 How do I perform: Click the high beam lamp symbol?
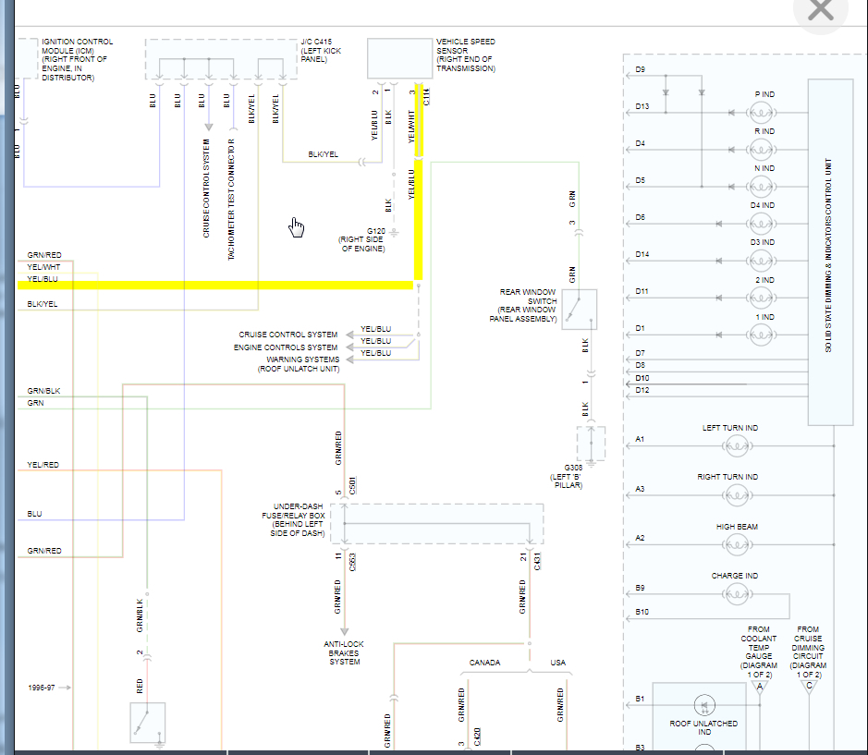(737, 544)
